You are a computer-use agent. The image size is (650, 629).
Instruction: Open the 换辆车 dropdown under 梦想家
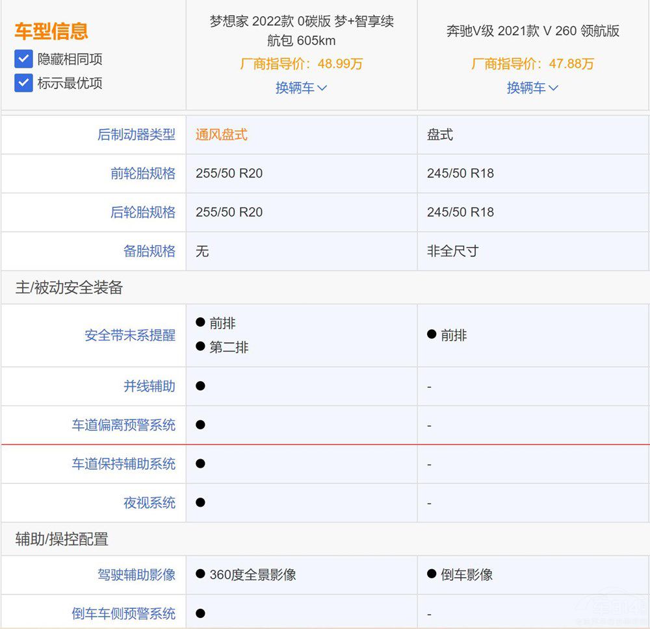(301, 87)
